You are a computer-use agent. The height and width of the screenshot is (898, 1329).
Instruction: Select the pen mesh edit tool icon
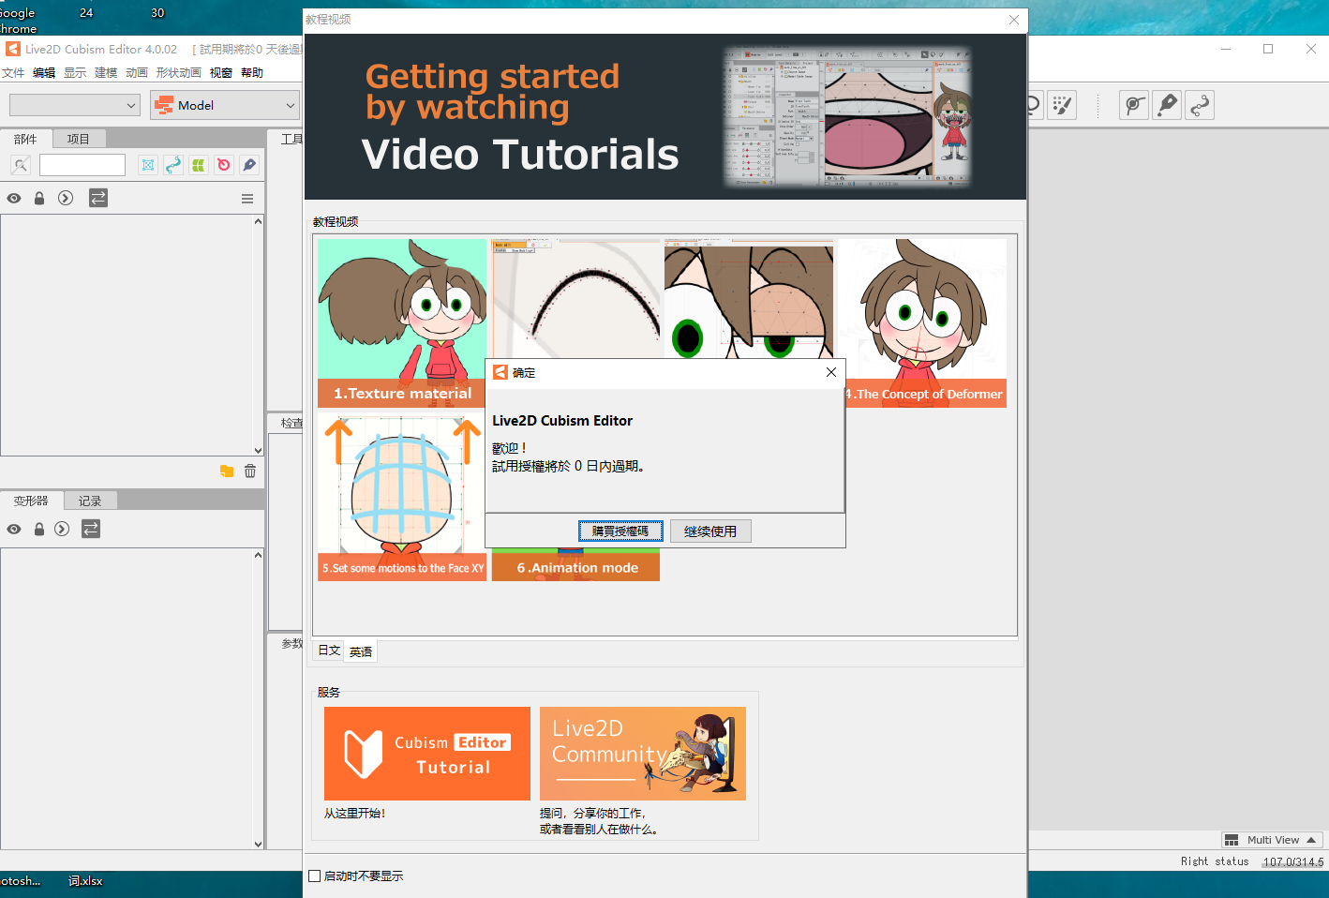pos(1167,105)
